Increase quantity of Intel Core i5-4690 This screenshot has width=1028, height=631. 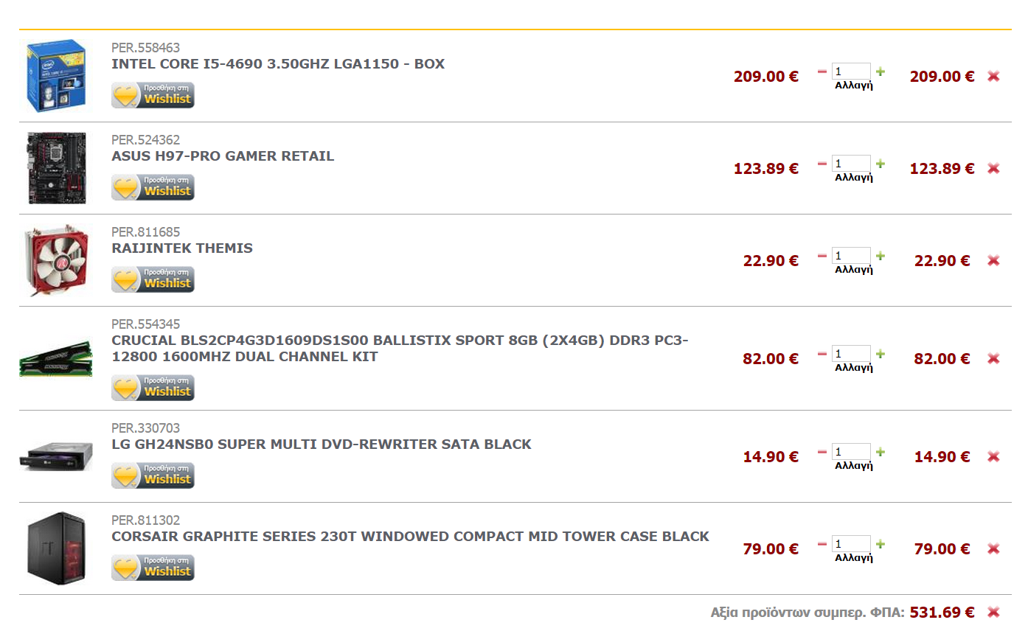click(x=881, y=72)
